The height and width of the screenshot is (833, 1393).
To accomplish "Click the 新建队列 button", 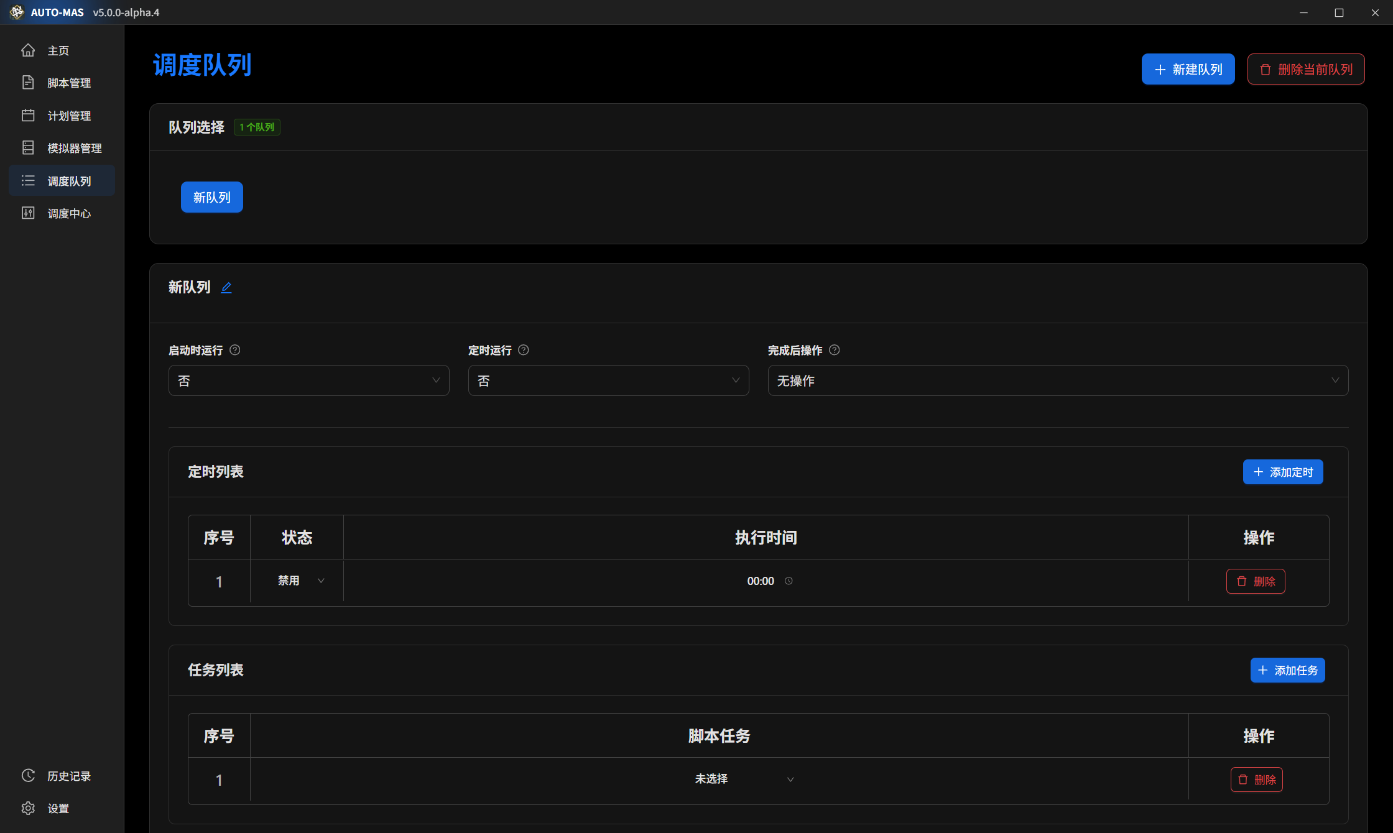I will coord(1187,69).
